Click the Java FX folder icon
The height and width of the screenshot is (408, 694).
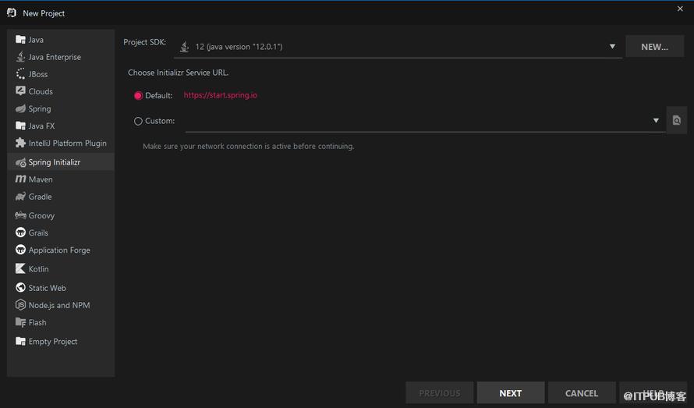pos(20,126)
